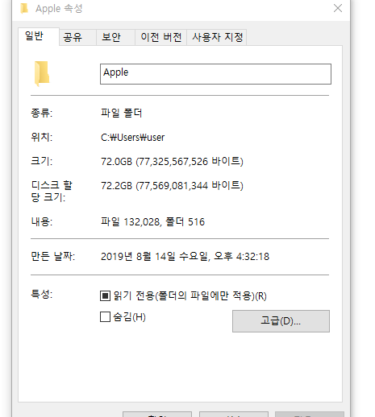
Task: Toggle the 읽기 전용 checkbox
Action: point(105,296)
